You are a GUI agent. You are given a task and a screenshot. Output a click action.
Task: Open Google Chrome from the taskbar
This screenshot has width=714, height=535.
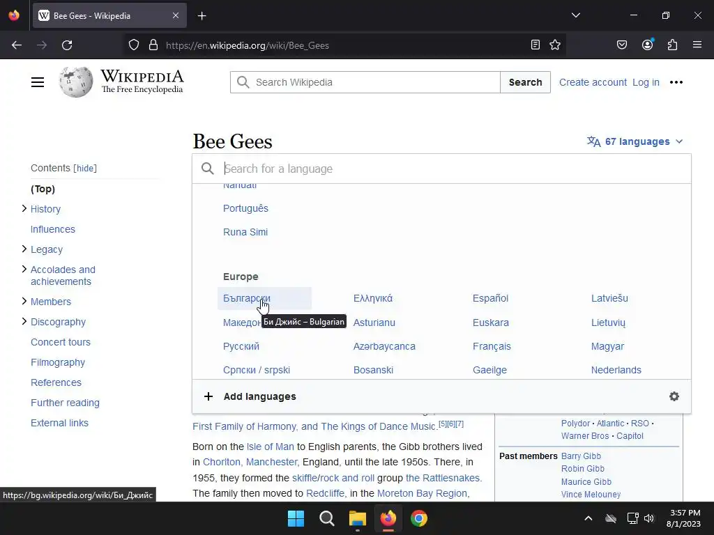click(x=419, y=518)
